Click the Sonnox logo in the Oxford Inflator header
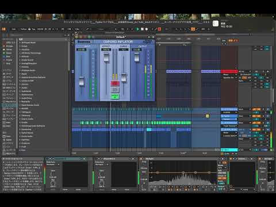The width and height of the screenshot is (276, 207). coord(84,42)
